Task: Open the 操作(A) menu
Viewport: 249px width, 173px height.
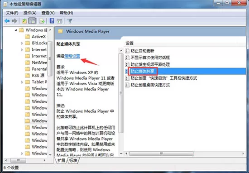Action: click(30, 13)
